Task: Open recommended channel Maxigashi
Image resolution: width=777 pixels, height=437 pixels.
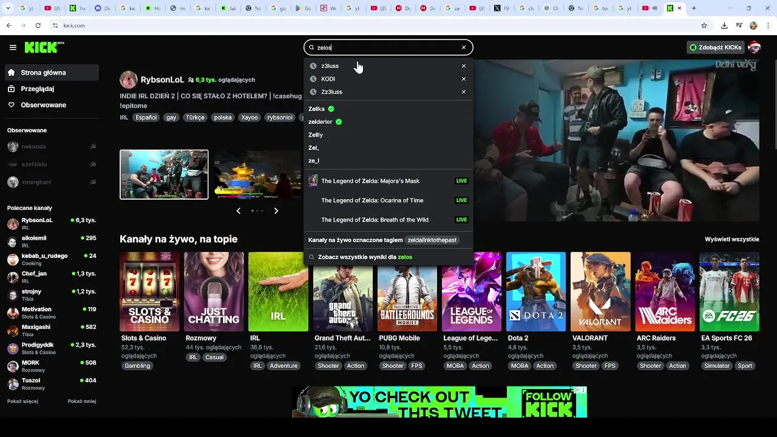Action: [x=52, y=330]
